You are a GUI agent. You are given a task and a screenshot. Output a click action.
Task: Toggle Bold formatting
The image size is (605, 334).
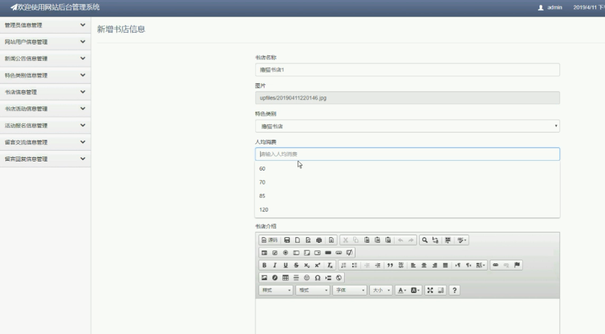(x=264, y=265)
